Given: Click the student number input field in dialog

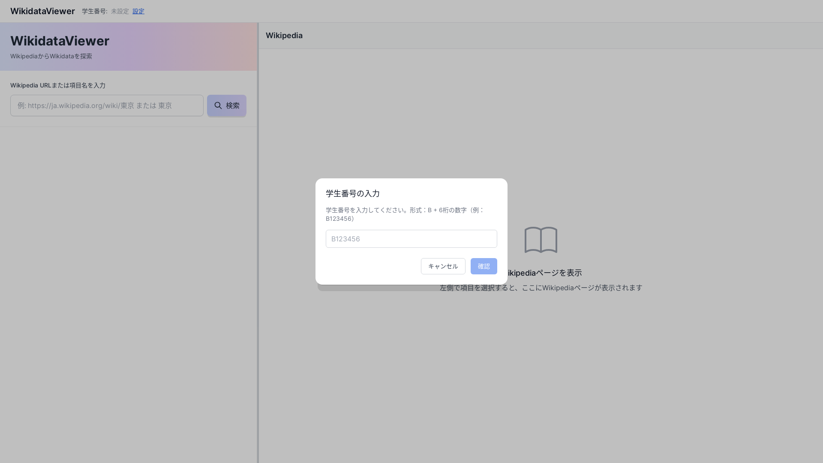Looking at the screenshot, I should tap(411, 239).
